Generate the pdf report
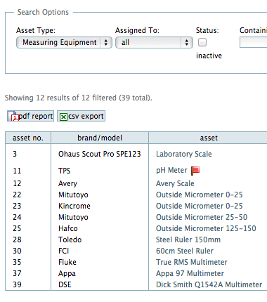 point(31,116)
